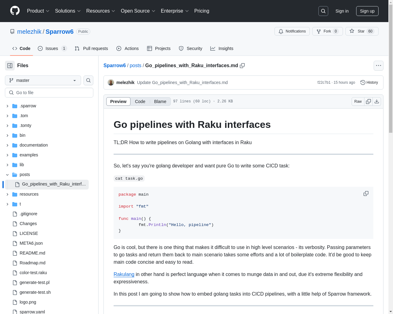The image size is (393, 314).
Task: Open the file History link
Action: point(369,82)
